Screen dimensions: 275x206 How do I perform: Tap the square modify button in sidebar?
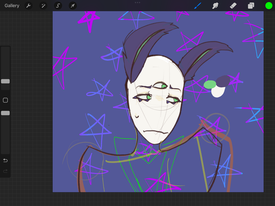5,100
